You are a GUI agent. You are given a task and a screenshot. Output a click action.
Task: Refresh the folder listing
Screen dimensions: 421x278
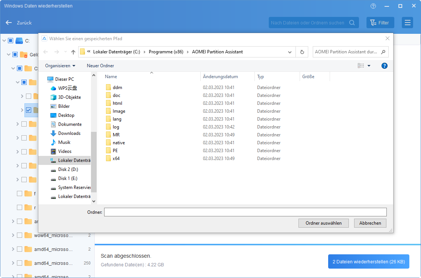click(x=302, y=52)
